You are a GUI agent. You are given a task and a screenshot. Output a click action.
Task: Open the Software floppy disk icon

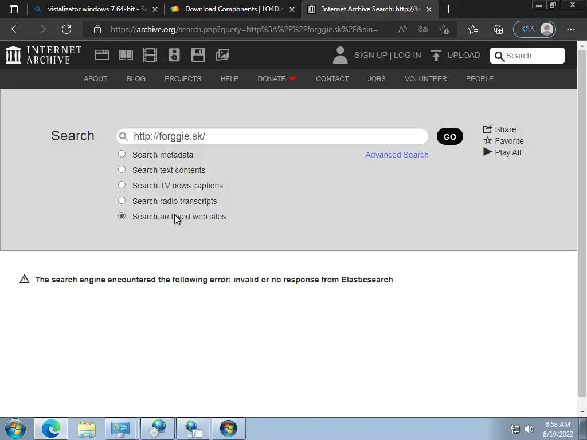[x=198, y=55]
